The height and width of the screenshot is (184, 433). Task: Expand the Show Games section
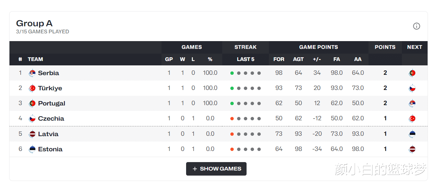point(216,169)
